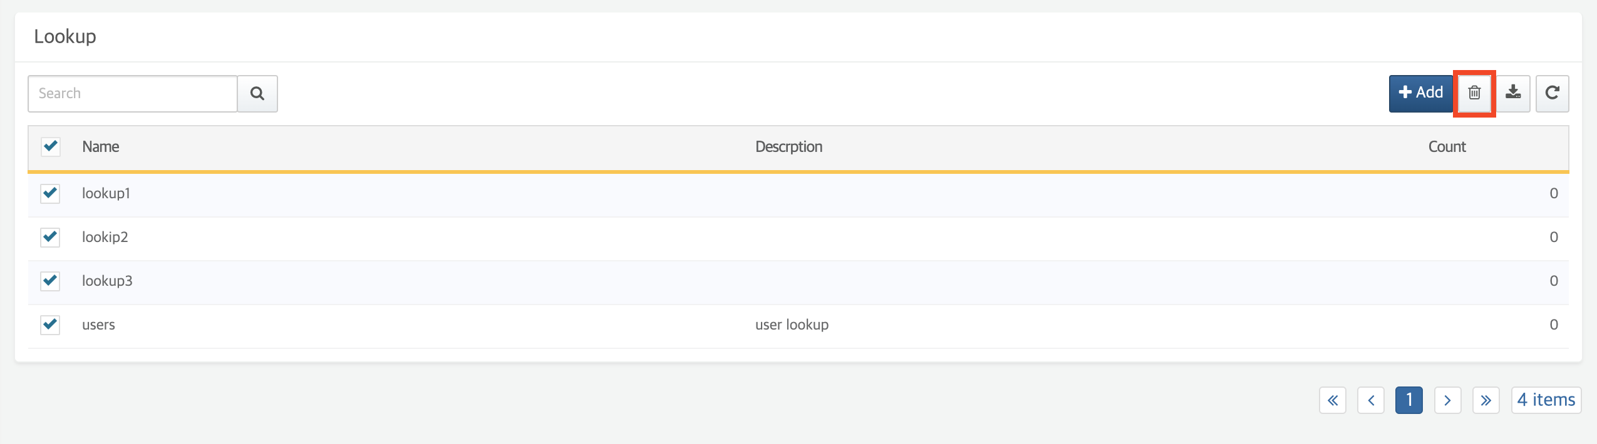Click the magnifier search button
This screenshot has width=1597, height=444.
point(257,94)
